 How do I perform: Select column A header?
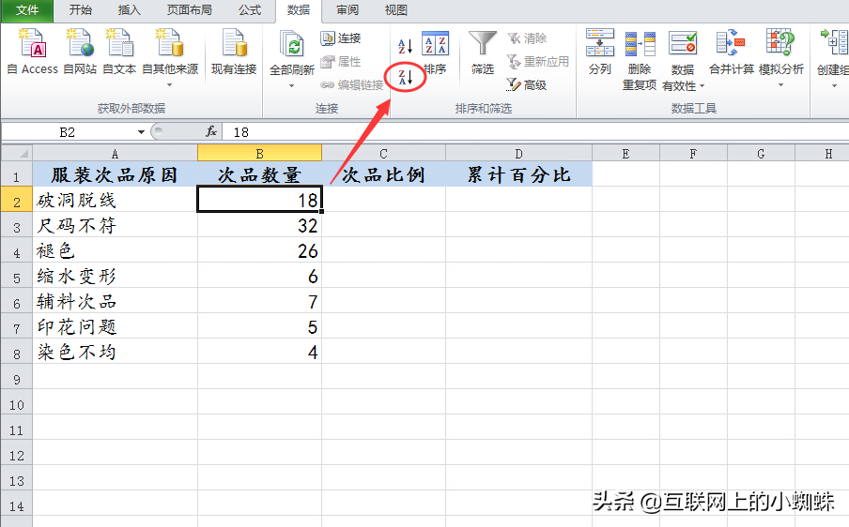115,154
